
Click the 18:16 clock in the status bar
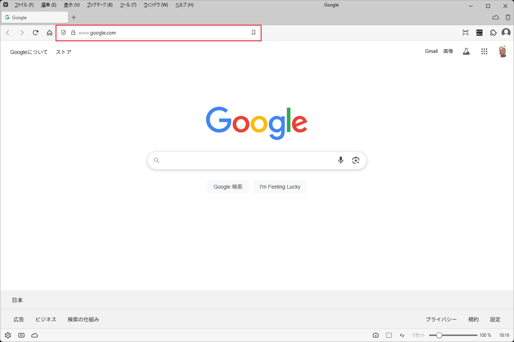(504, 335)
